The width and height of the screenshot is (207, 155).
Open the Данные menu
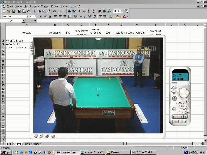pyautogui.click(x=65, y=6)
